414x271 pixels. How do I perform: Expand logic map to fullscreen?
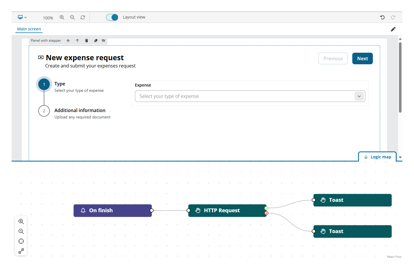pos(21,251)
